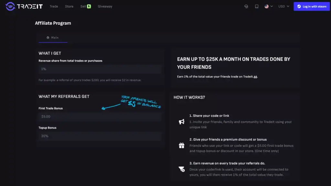The height and width of the screenshot is (186, 331).
Task: Click the gift box bonus icon
Action: click(182, 146)
